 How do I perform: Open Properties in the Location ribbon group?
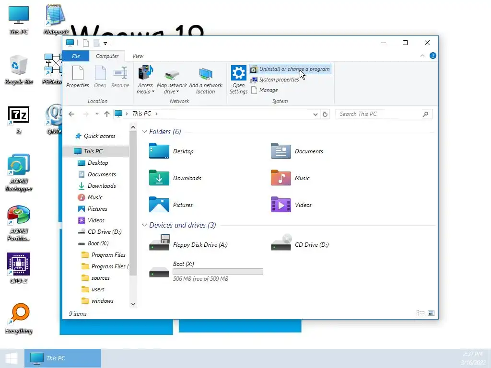(78, 77)
